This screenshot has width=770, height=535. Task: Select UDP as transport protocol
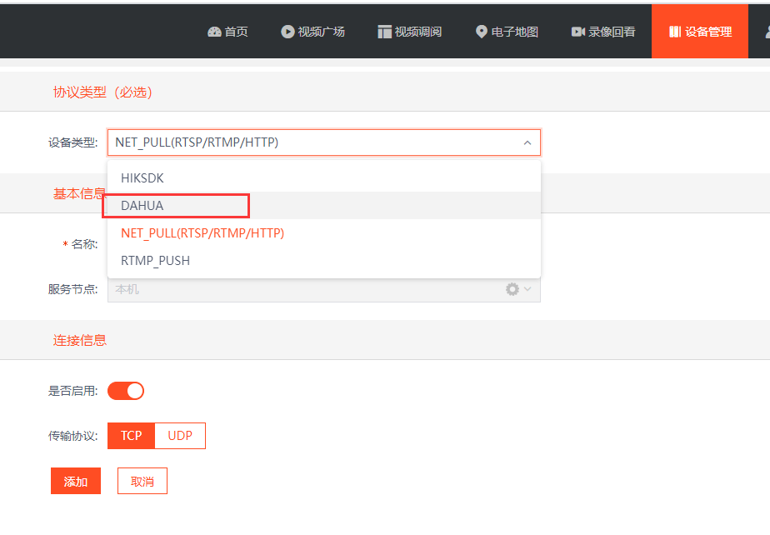[180, 436]
